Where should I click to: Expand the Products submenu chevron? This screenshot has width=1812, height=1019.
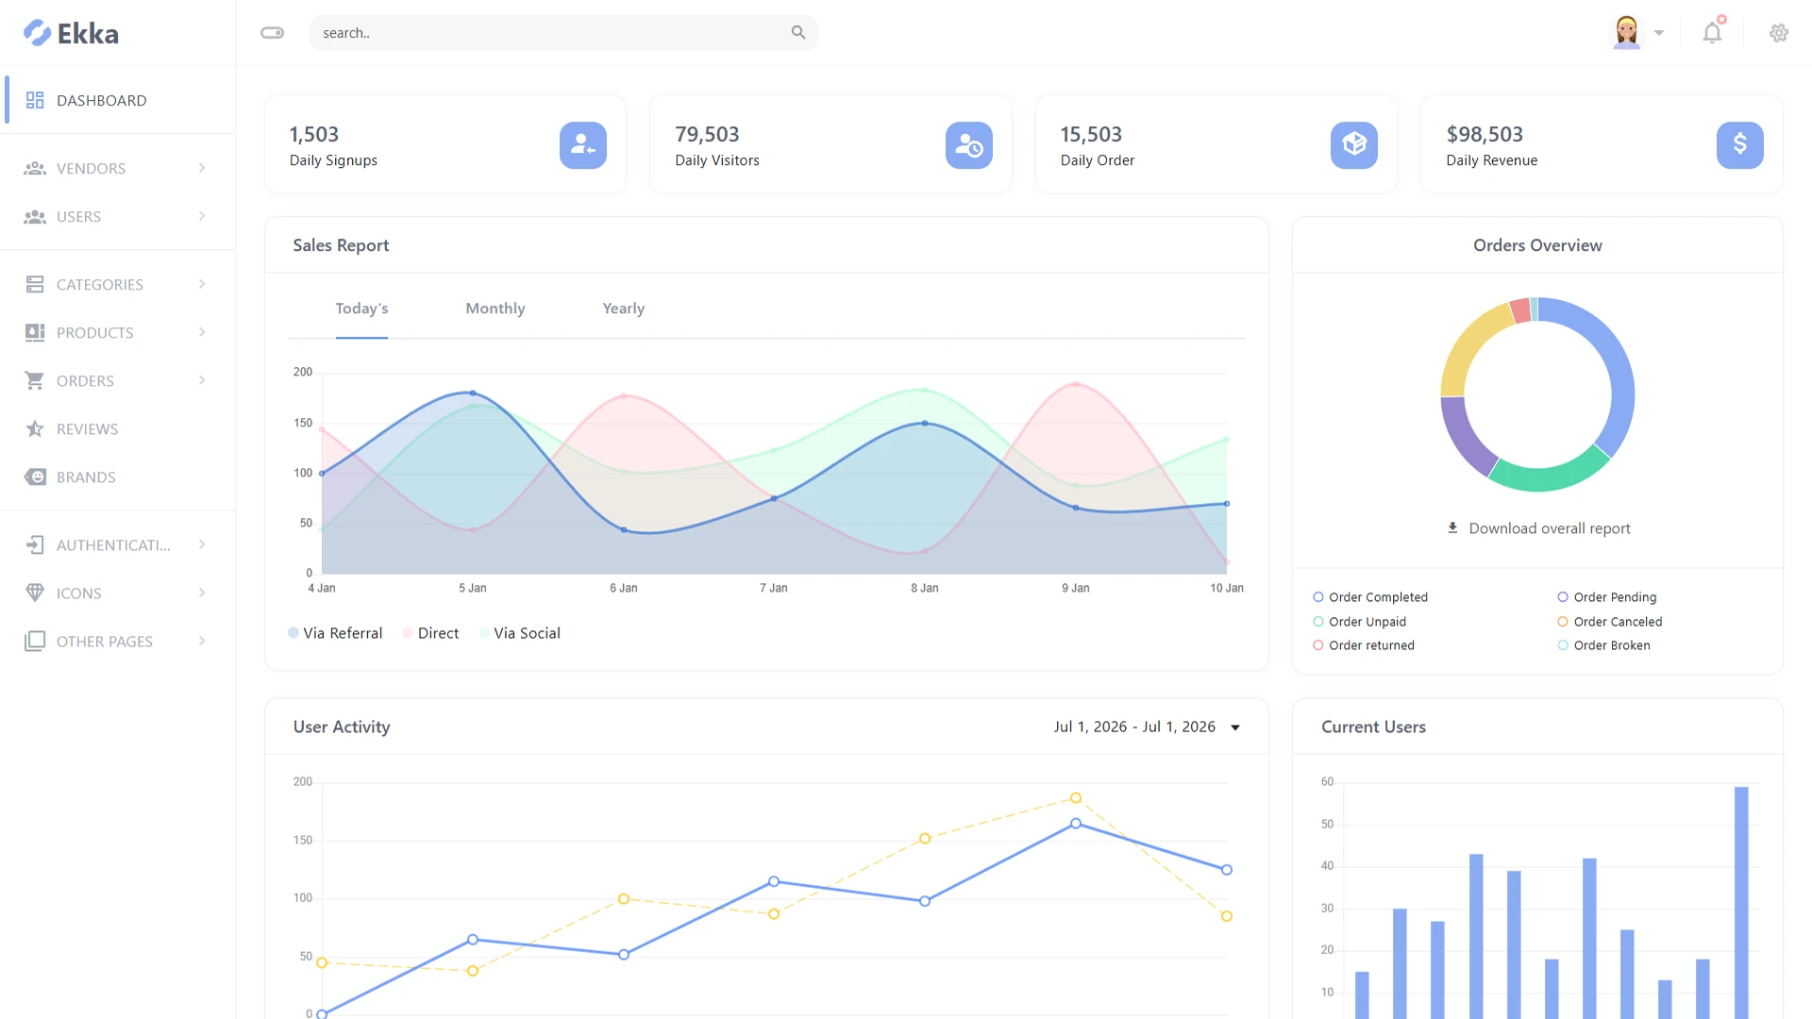pos(202,332)
